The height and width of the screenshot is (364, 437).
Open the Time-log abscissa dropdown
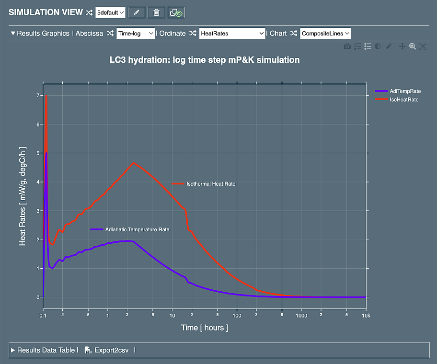point(136,34)
